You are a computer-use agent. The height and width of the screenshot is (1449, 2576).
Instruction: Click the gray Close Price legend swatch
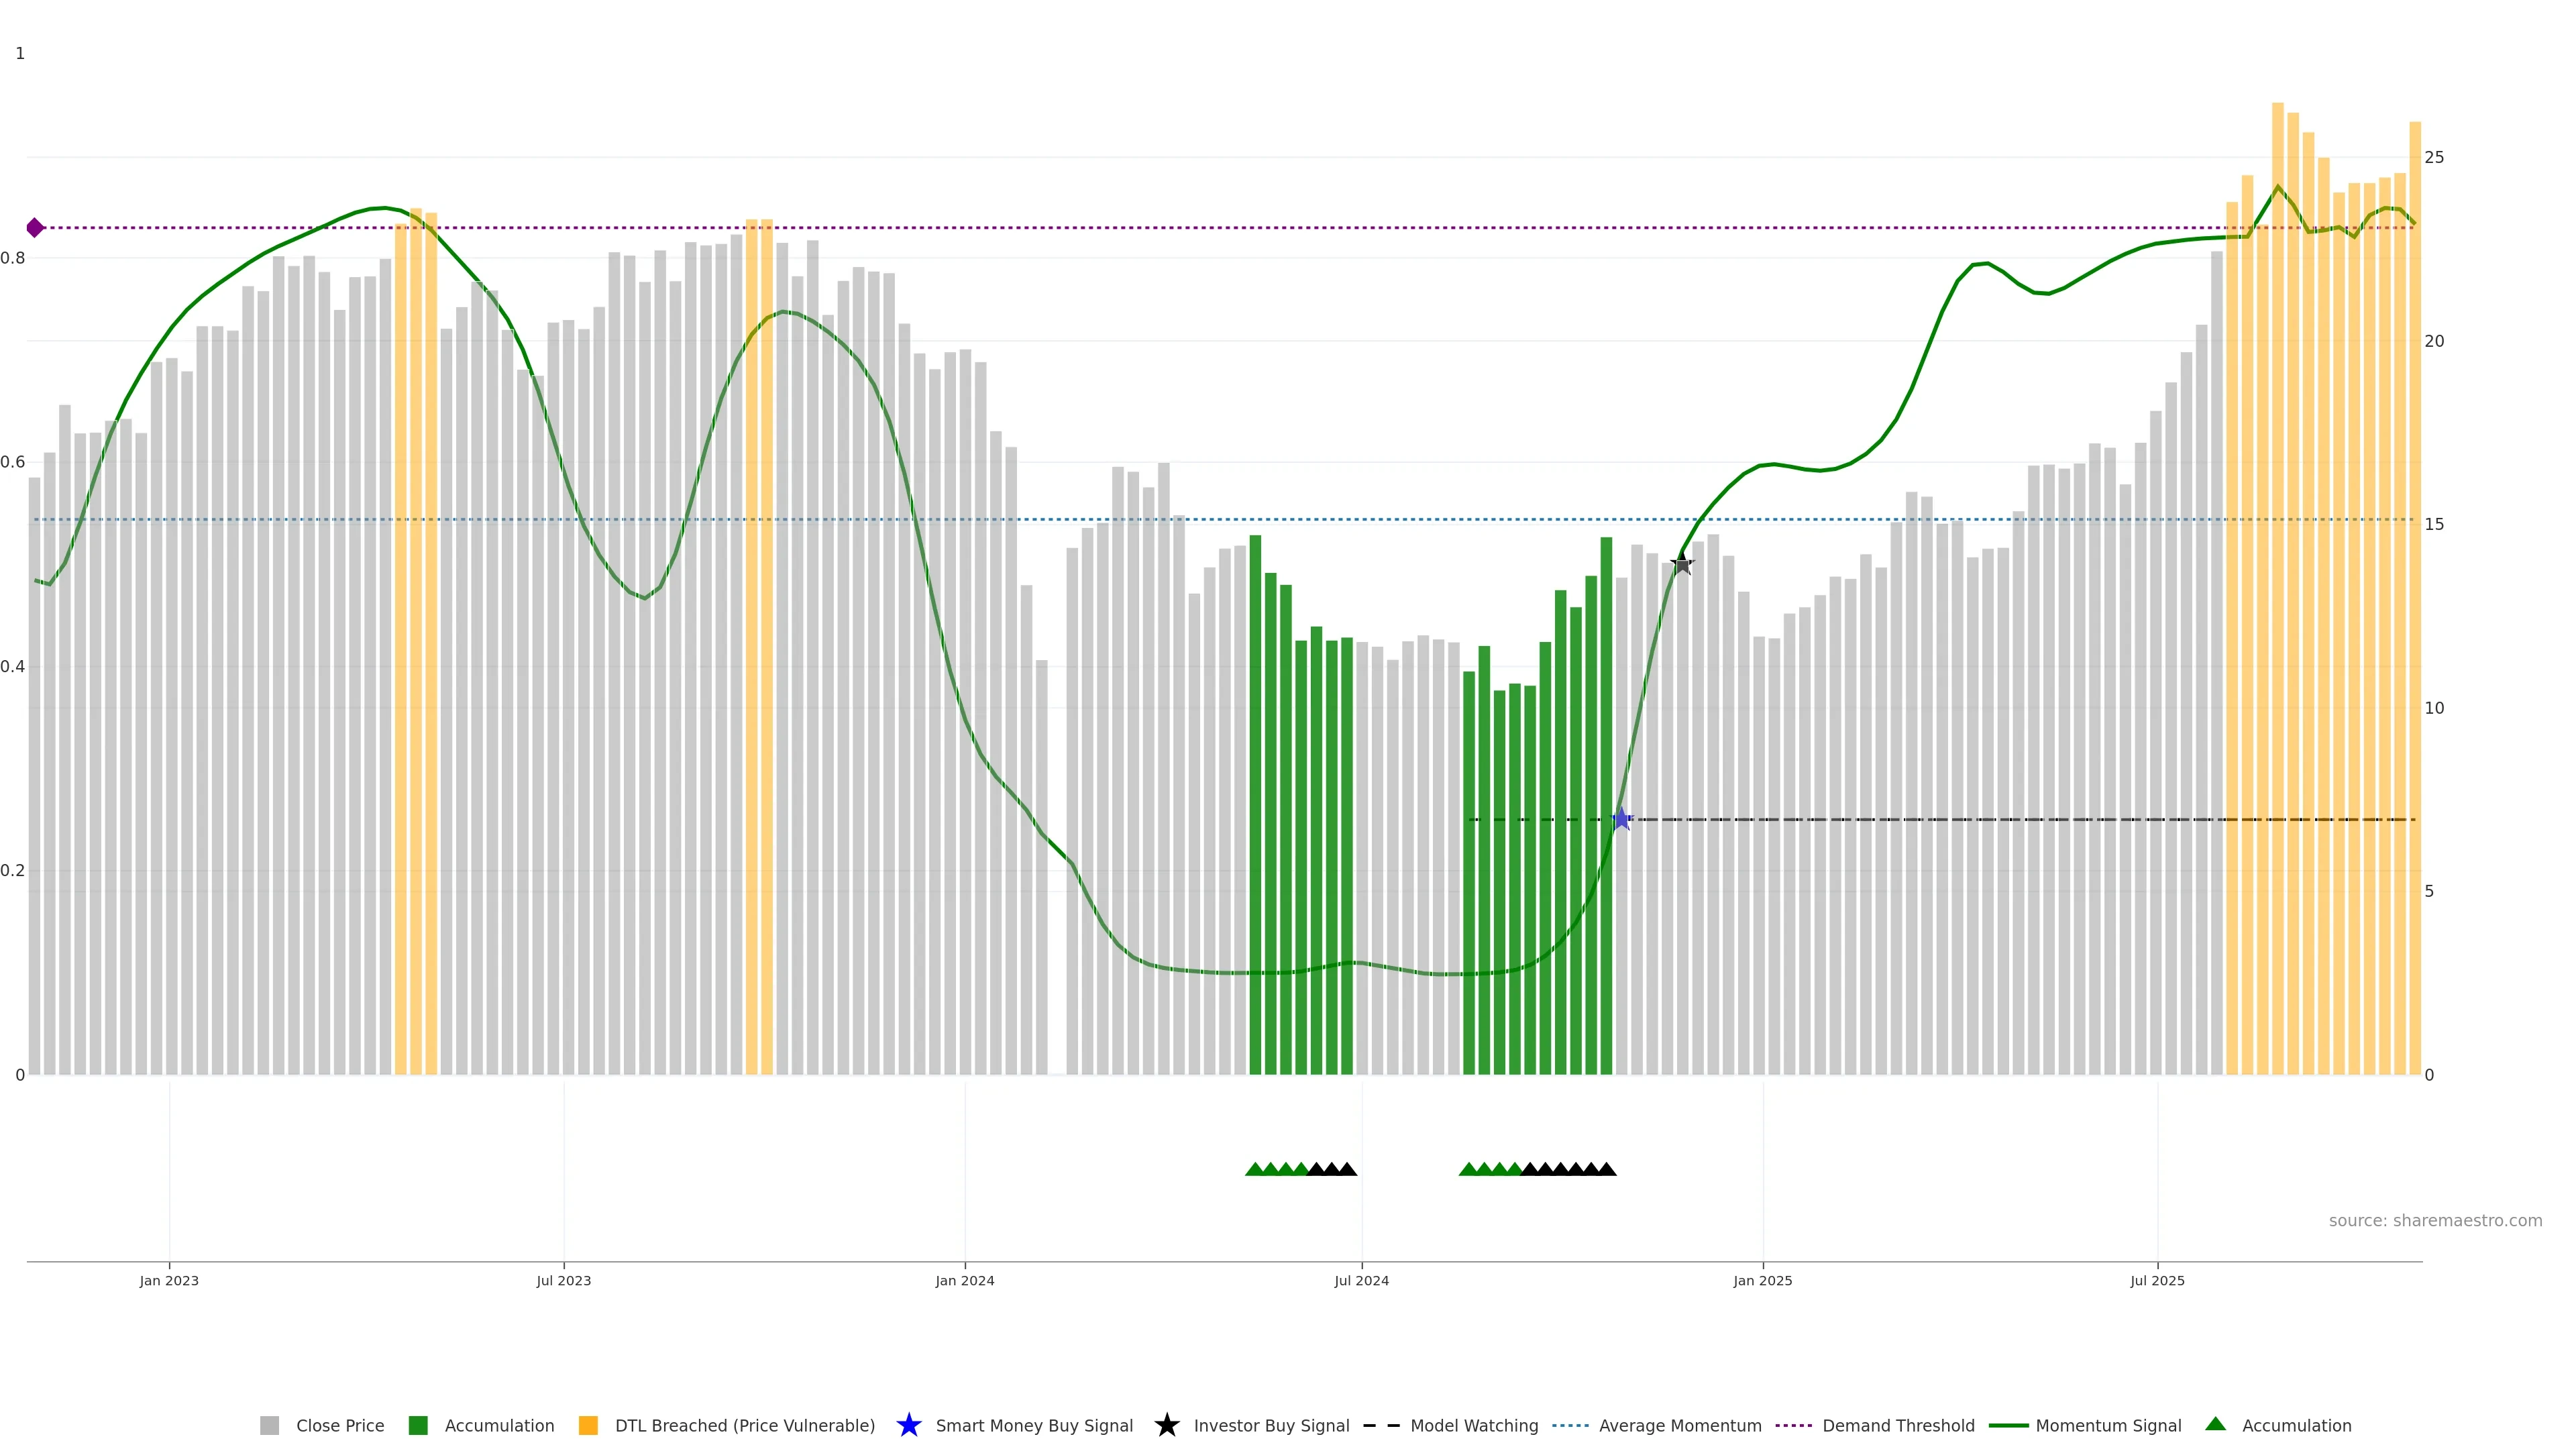coord(270,1426)
